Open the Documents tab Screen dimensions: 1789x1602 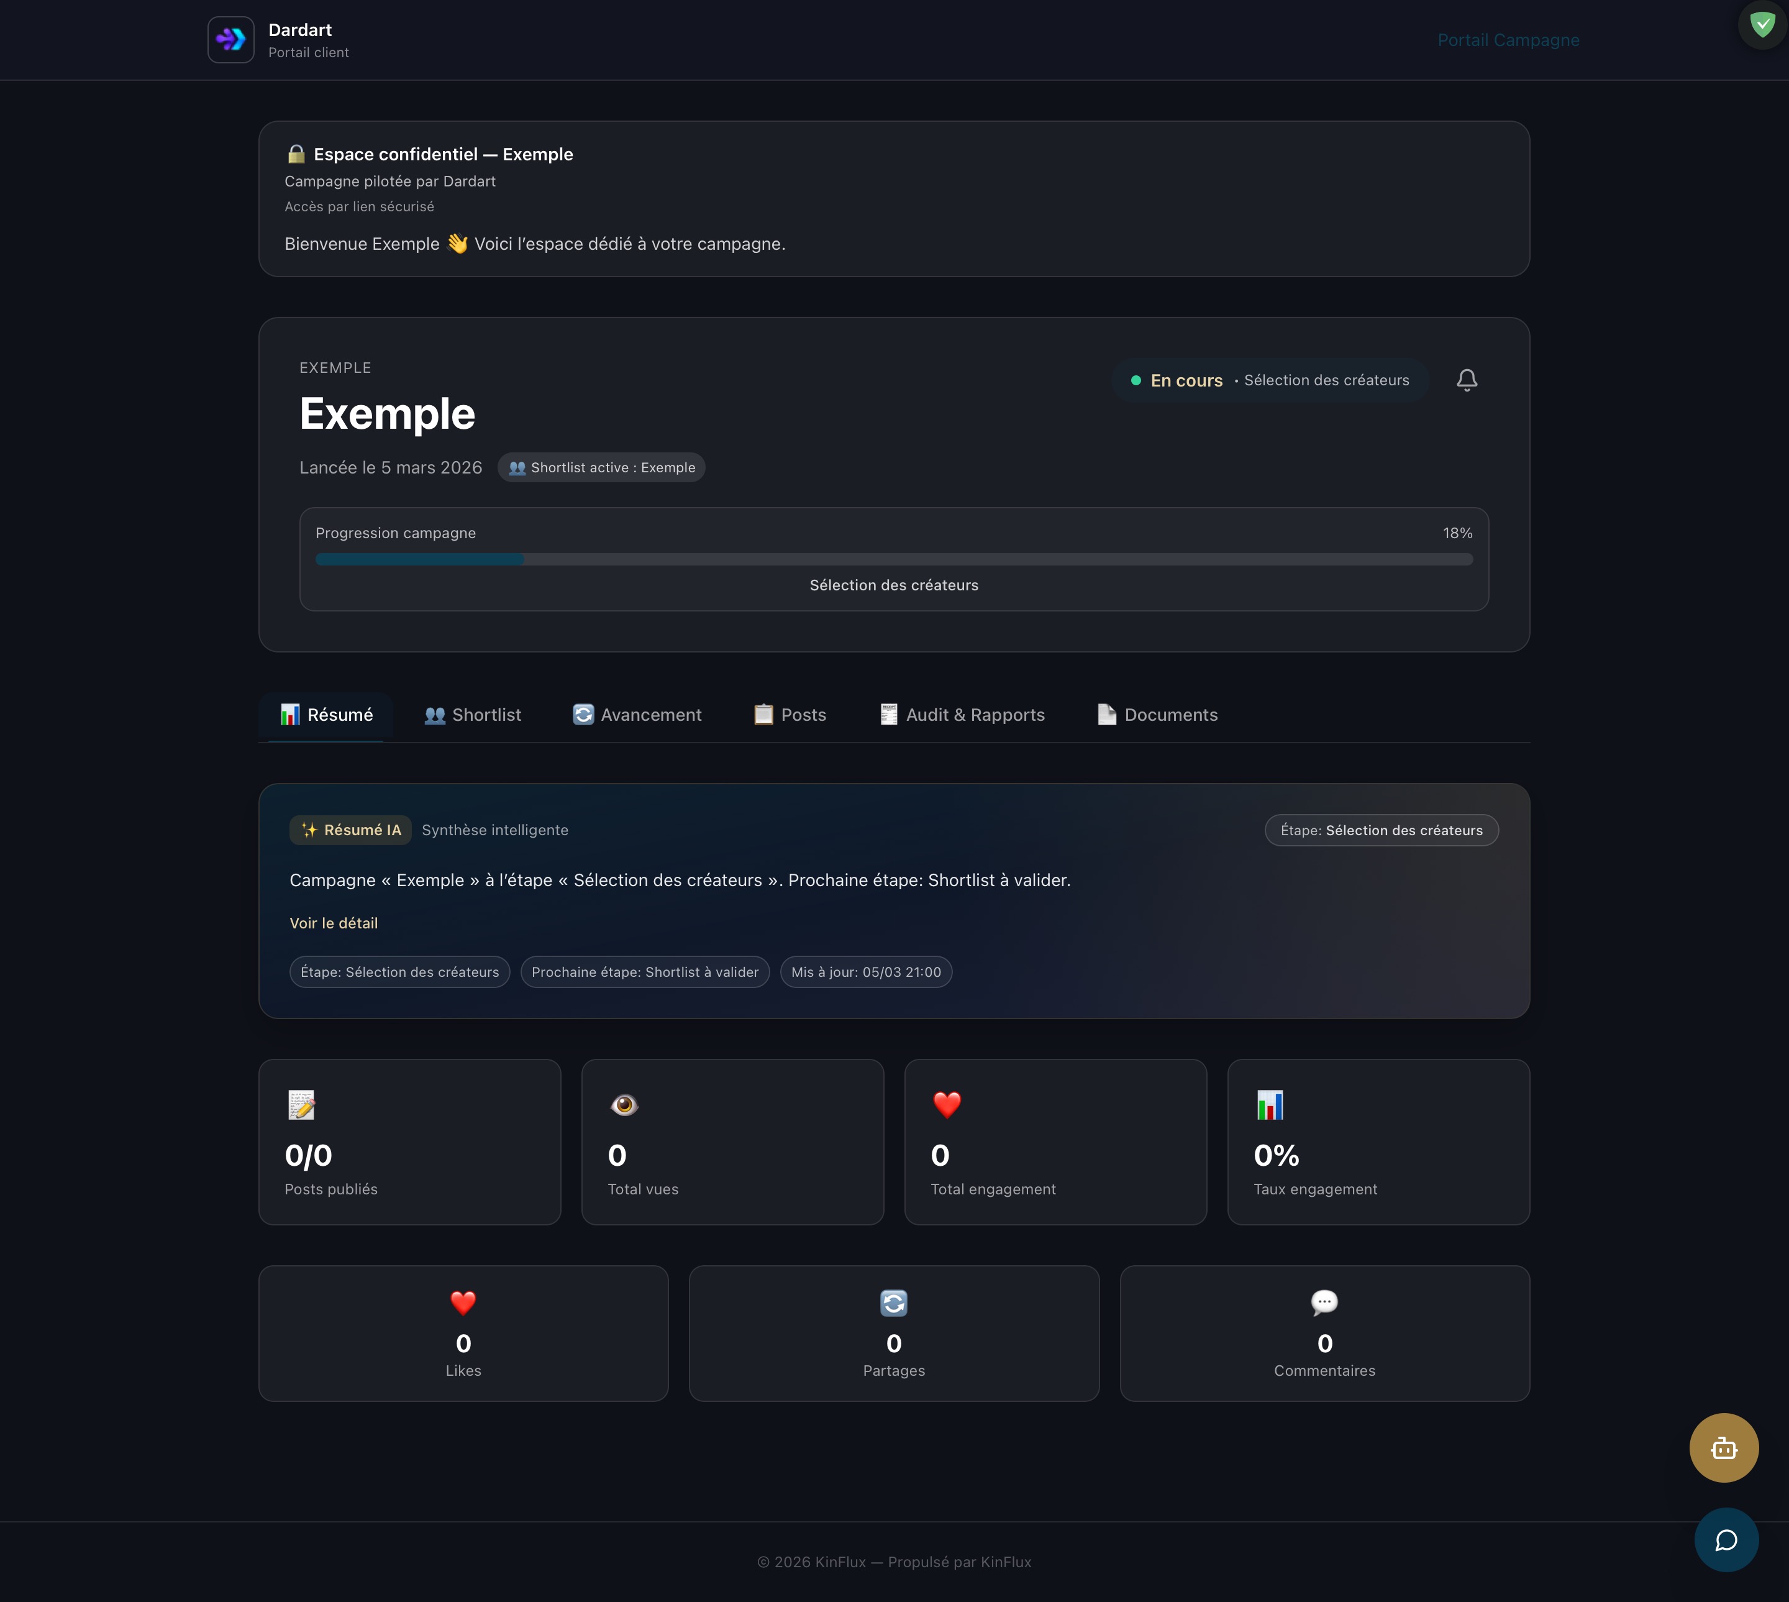pyautogui.click(x=1157, y=715)
